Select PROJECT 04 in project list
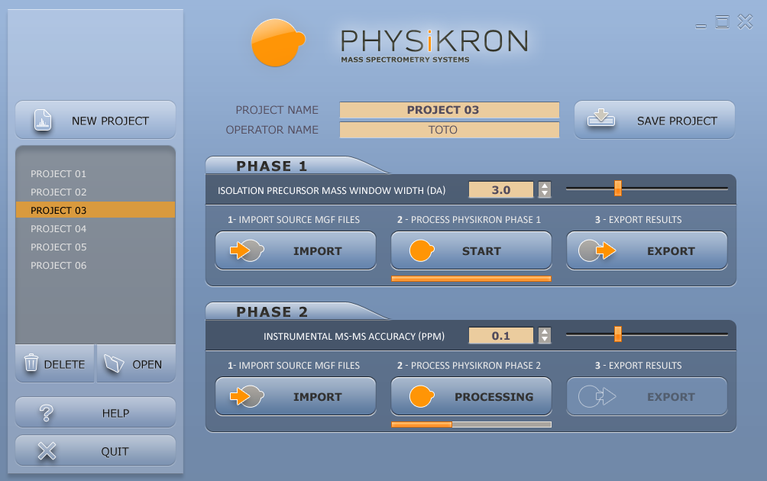 point(95,229)
